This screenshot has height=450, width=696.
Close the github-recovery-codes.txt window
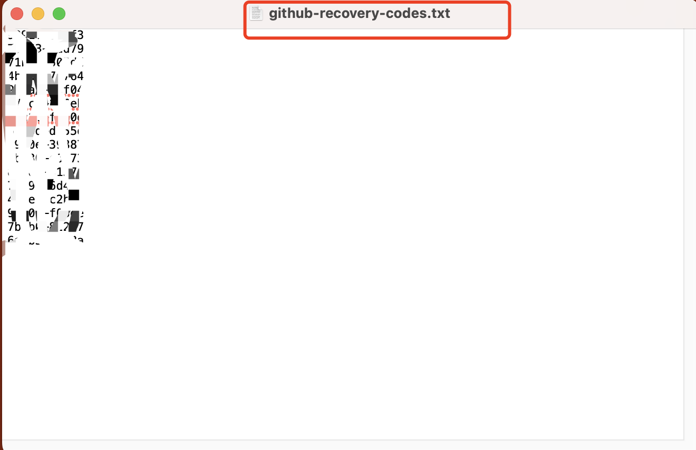click(x=17, y=14)
